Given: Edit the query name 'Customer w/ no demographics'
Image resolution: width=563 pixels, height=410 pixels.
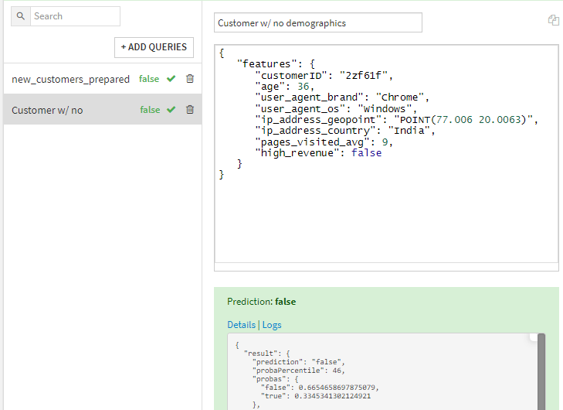Looking at the screenshot, I should pyautogui.click(x=318, y=23).
